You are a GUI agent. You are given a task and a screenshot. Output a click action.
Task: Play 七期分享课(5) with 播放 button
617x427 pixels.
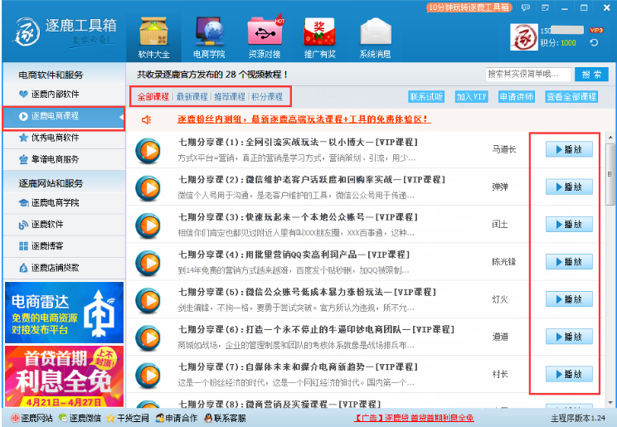tap(569, 299)
